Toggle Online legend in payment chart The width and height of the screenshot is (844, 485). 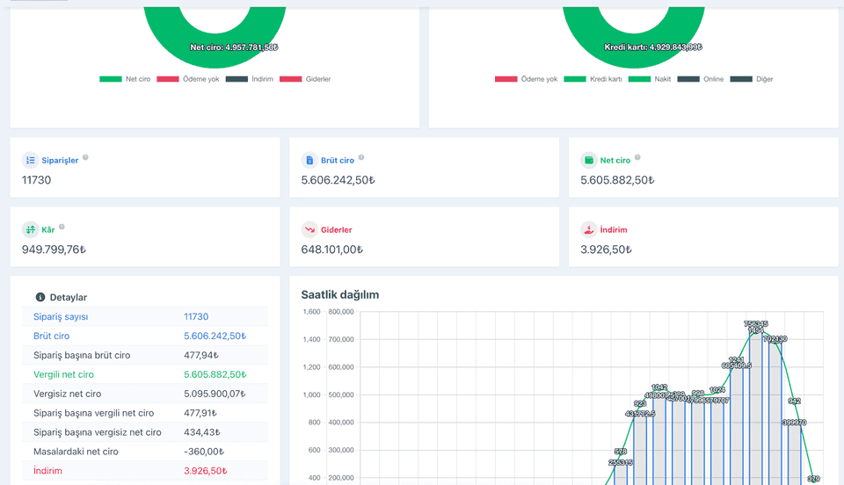click(701, 79)
